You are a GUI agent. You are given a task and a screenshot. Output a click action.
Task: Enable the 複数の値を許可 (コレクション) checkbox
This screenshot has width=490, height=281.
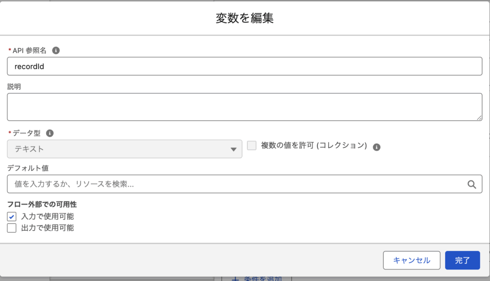tap(252, 146)
